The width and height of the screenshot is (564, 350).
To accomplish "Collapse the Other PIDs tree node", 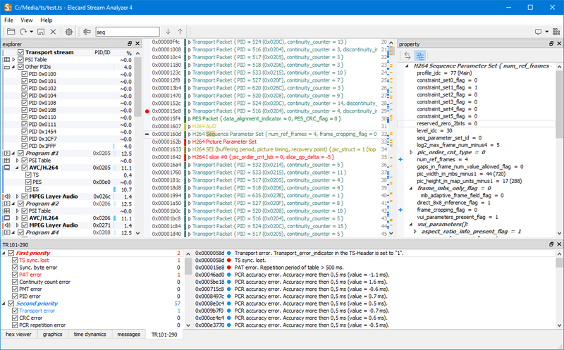I will coord(13,67).
